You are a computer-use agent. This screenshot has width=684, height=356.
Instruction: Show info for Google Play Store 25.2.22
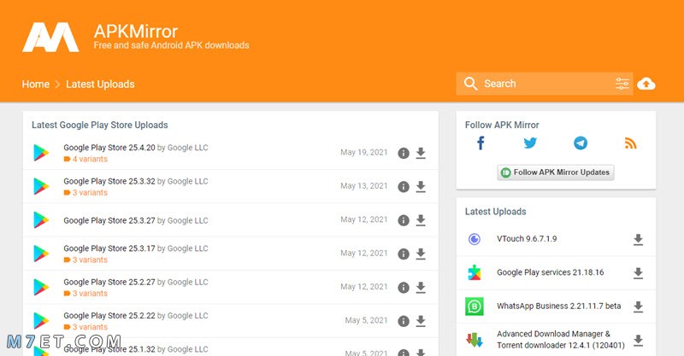coord(404,321)
